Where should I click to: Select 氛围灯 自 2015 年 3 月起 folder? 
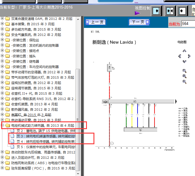(x=31, y=115)
